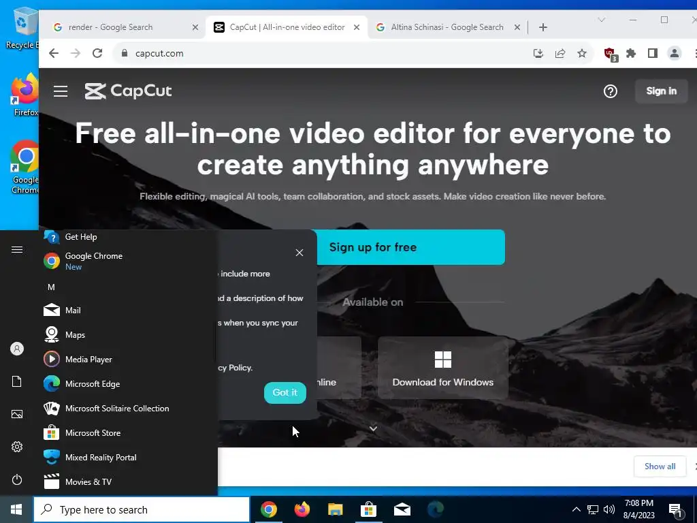Click Chrome icon on the taskbar
The image size is (697, 523).
coord(268,509)
